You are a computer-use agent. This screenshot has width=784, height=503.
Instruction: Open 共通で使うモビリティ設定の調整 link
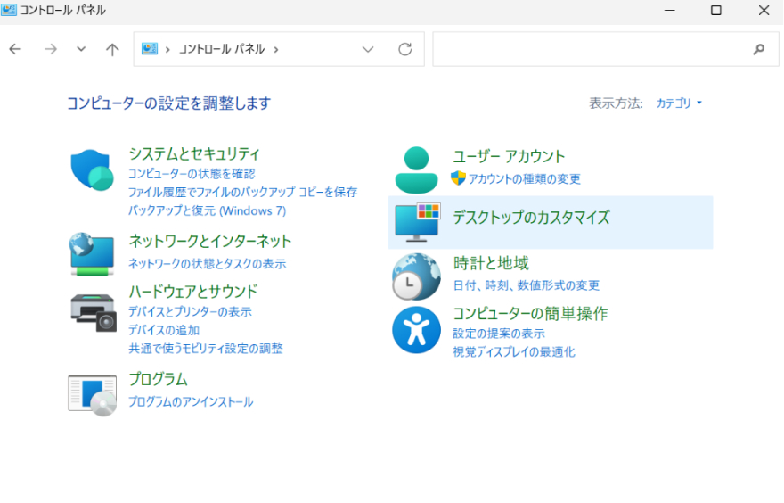(206, 349)
